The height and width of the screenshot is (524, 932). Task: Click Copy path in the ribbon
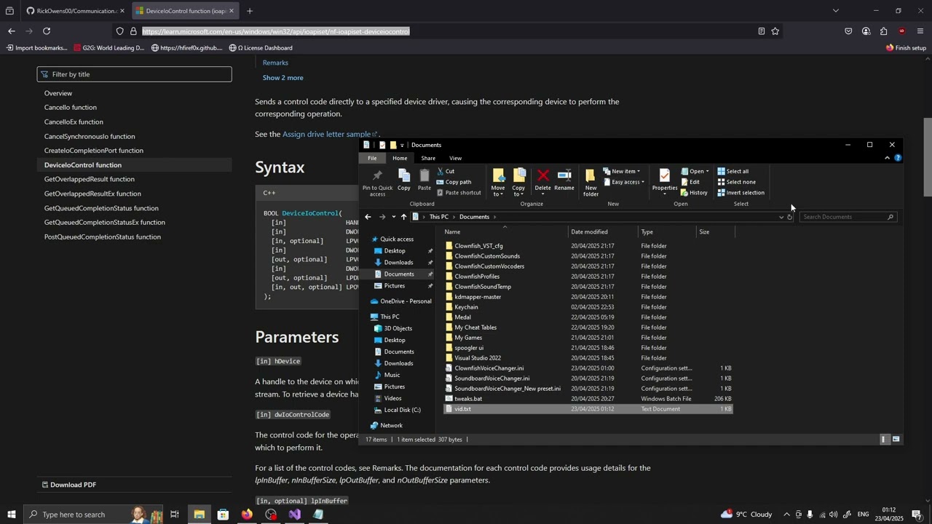pyautogui.click(x=454, y=182)
